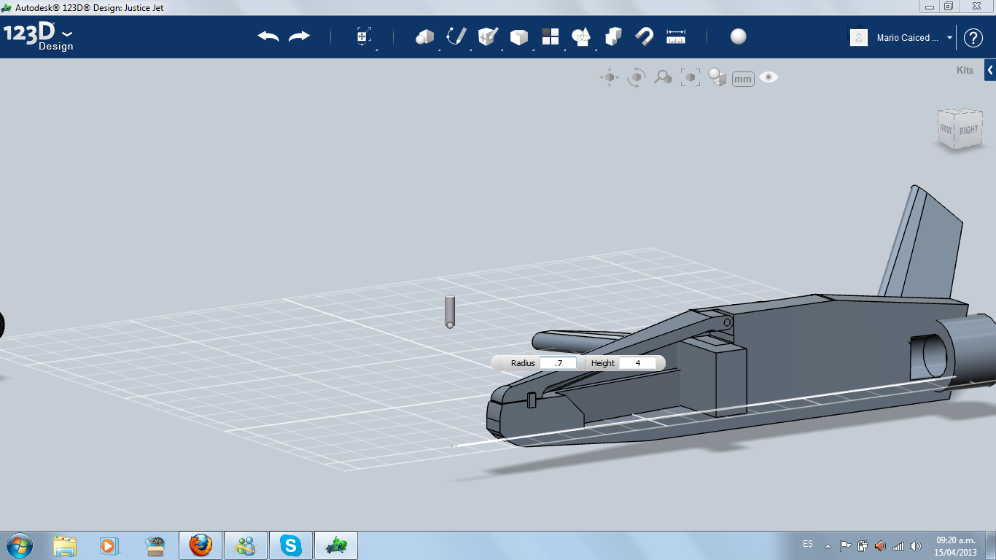Click the FRONT face of view cube
The height and width of the screenshot is (560, 996).
click(x=946, y=128)
